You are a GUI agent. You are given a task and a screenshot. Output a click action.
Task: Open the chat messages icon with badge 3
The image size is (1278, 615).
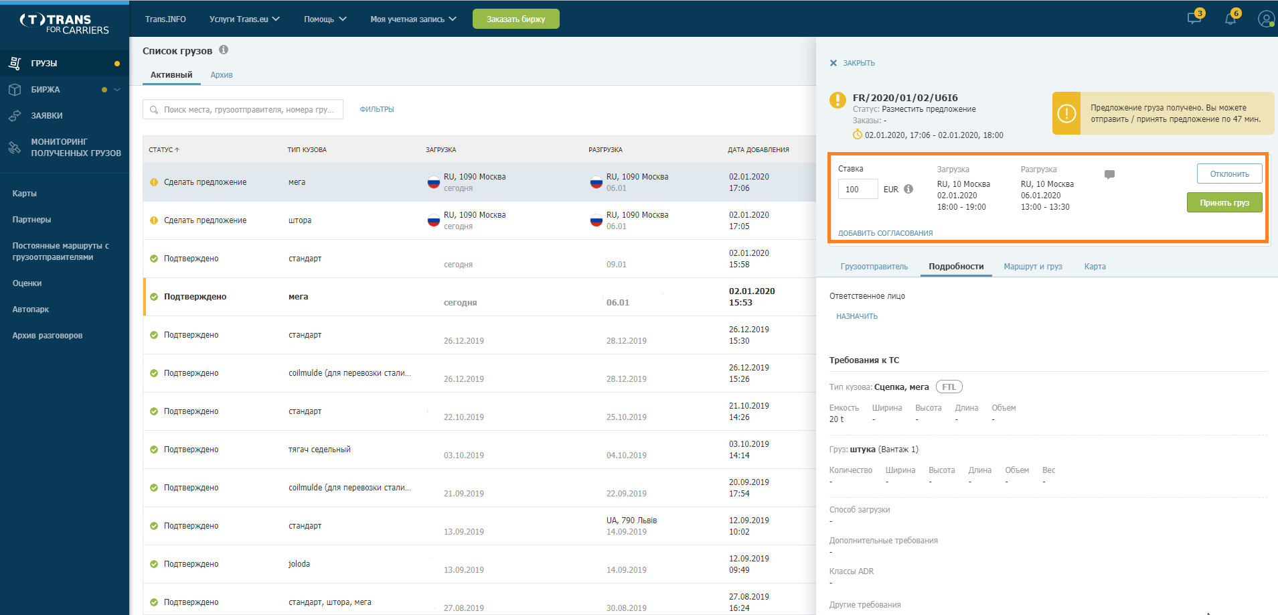(x=1194, y=18)
